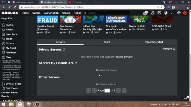Open Blog in the sidebar

point(7,57)
